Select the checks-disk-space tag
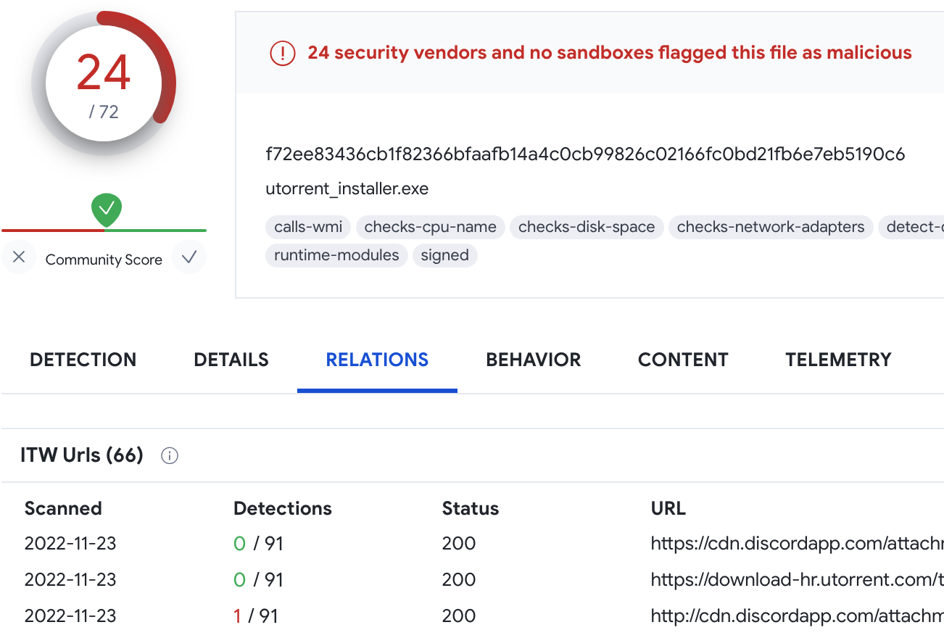 click(587, 227)
